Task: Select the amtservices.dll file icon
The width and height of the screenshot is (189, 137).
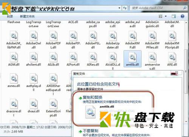Action: click(152, 57)
